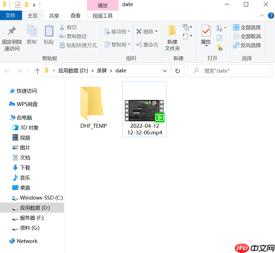
Task: Open Properties with the checkmark icon
Action: point(206,35)
